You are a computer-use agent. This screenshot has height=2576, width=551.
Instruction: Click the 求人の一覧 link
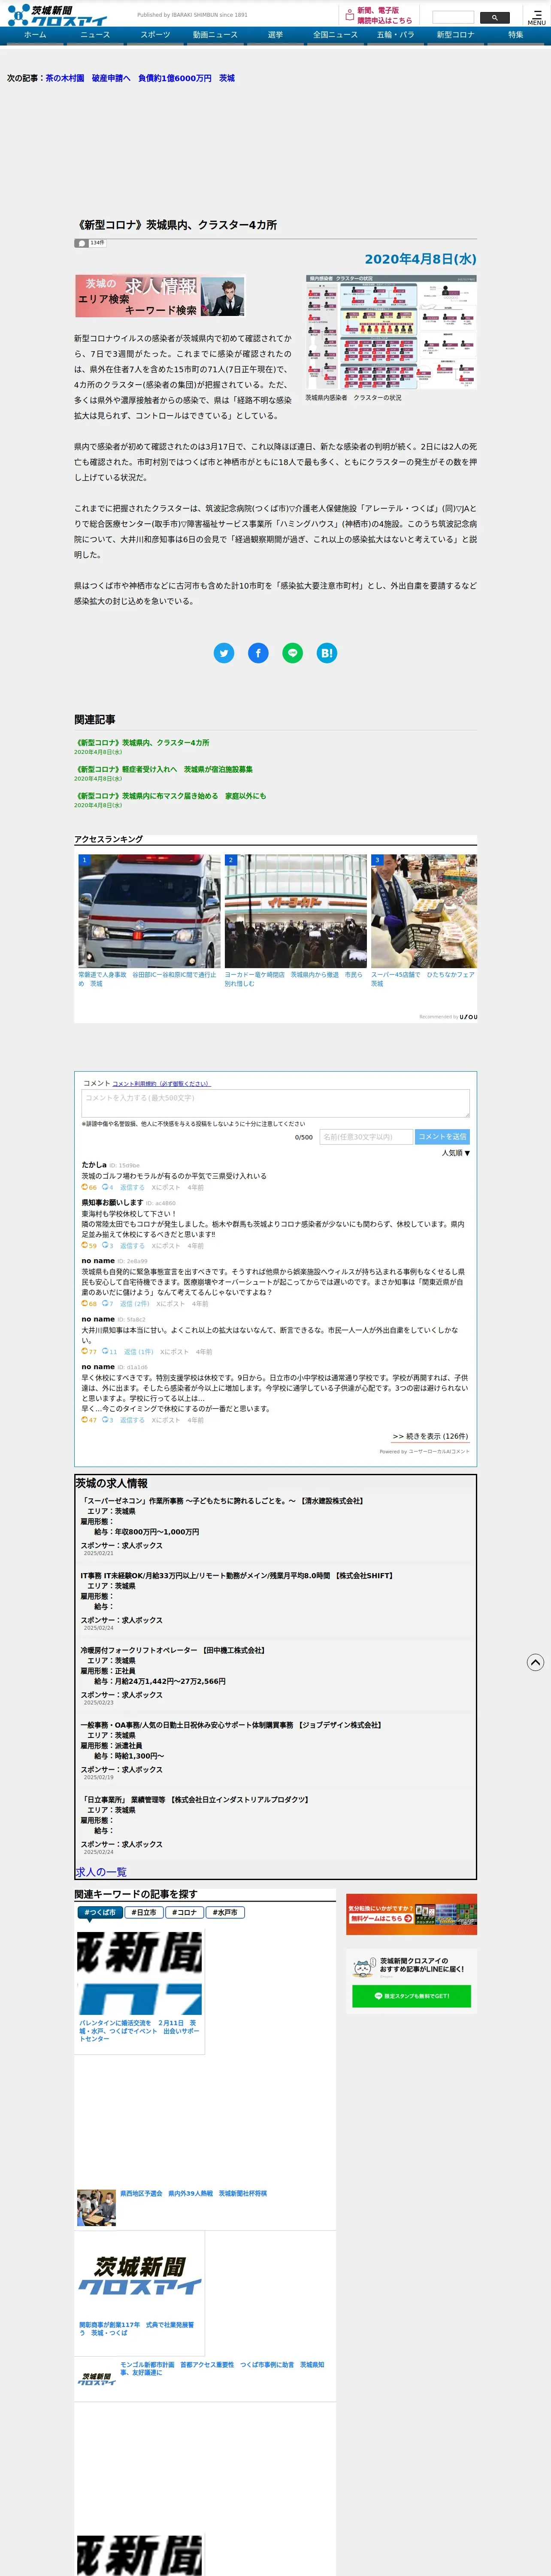pos(101,1871)
